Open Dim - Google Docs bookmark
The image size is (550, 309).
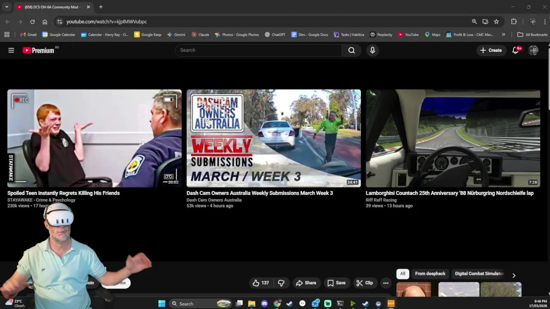(x=309, y=35)
